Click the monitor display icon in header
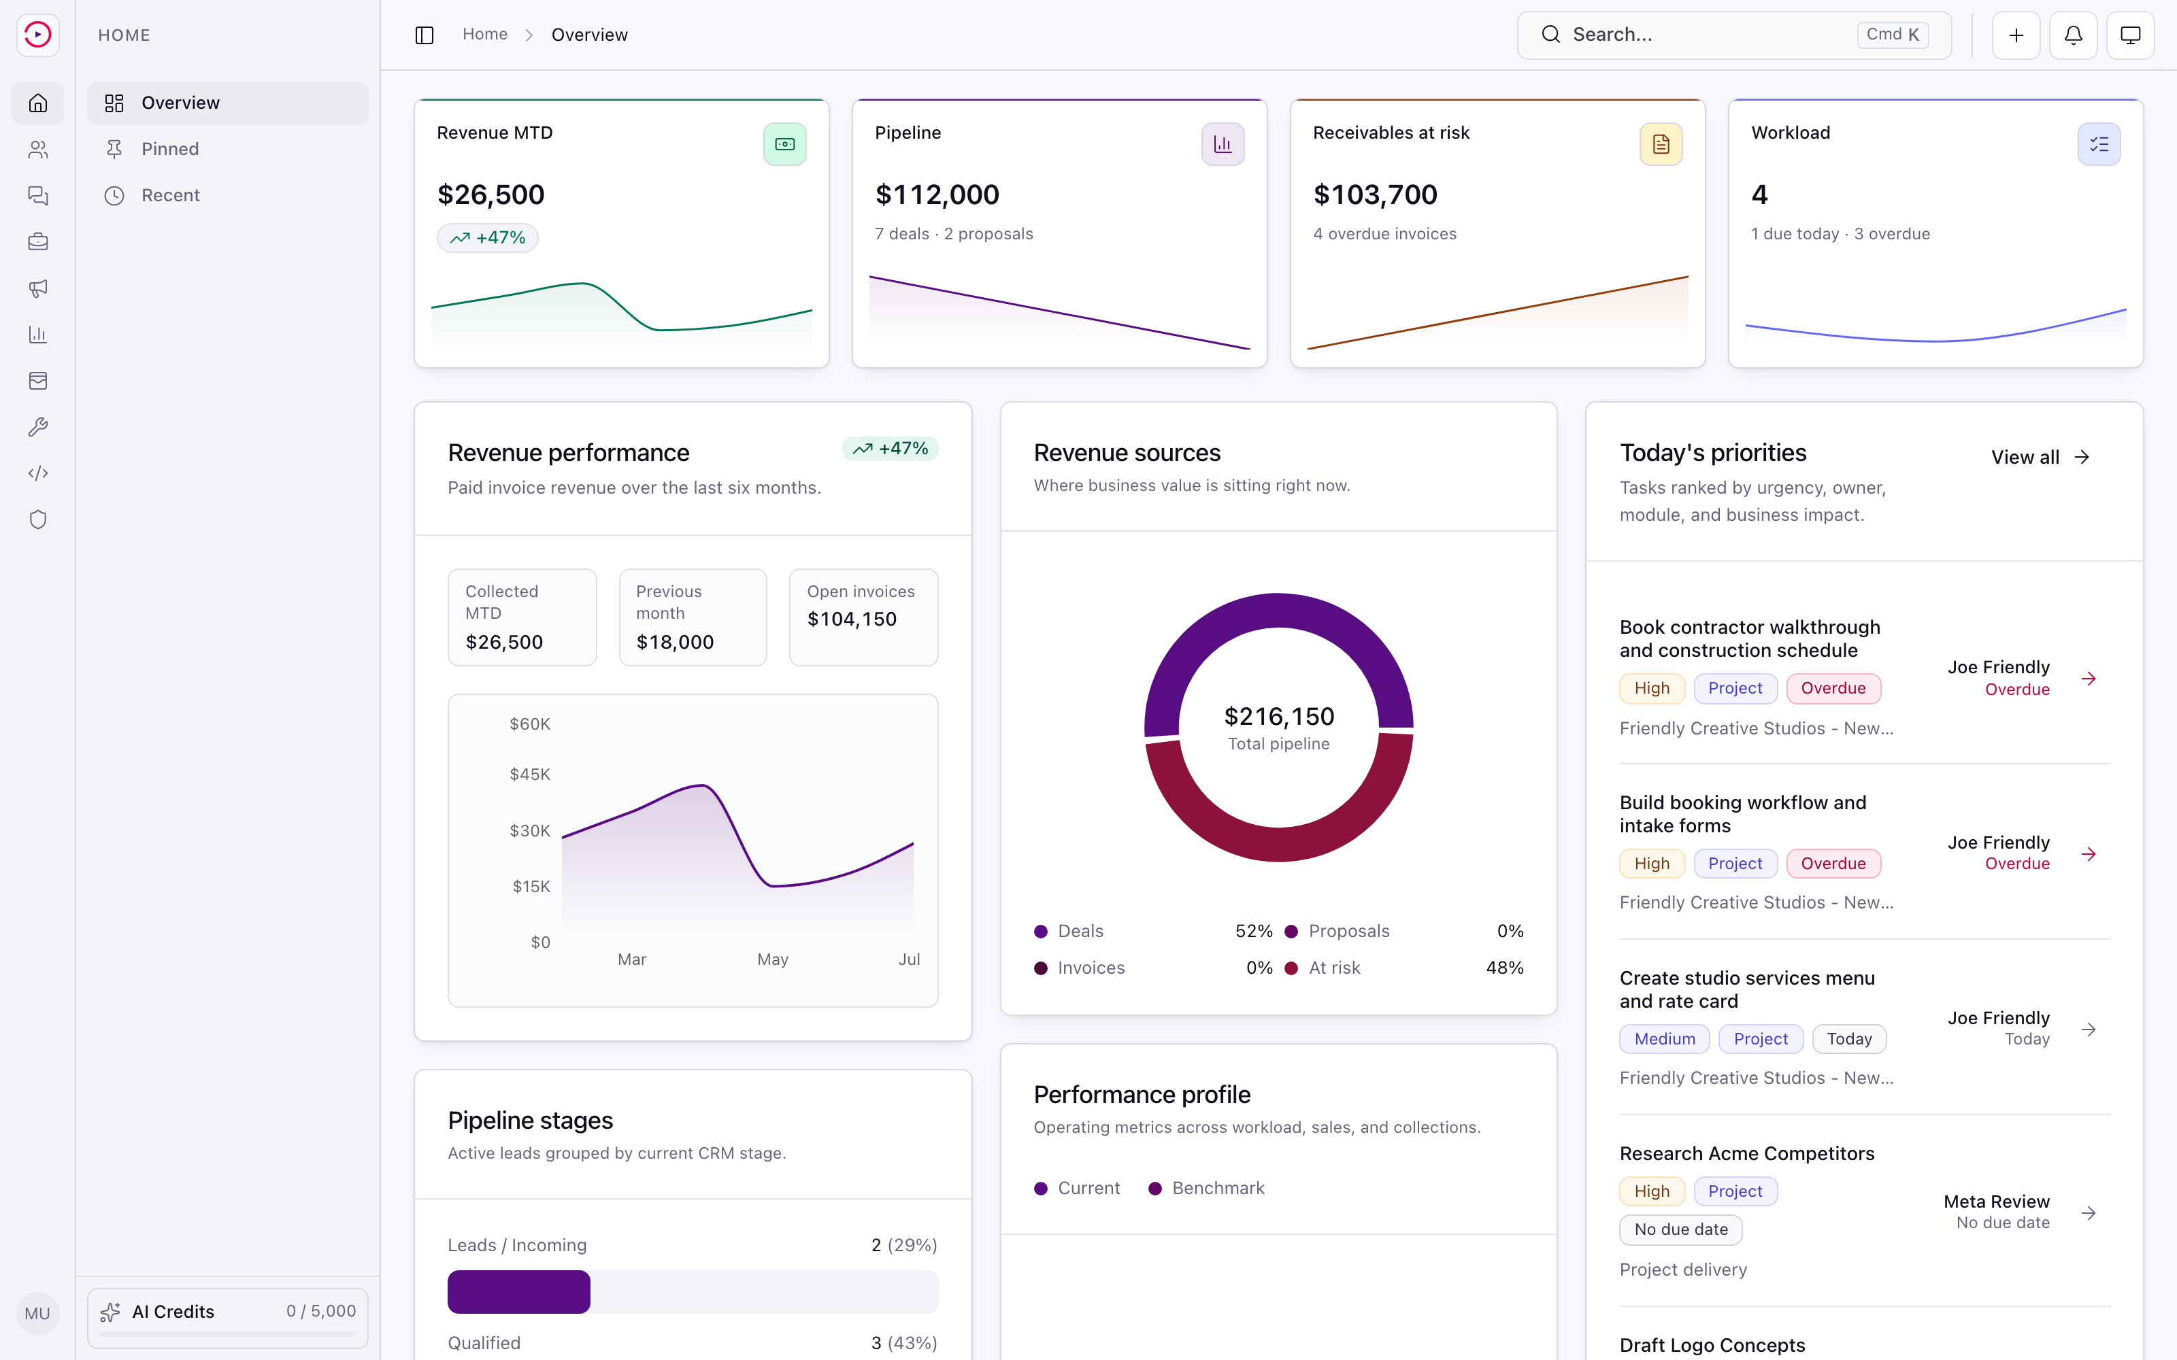Image resolution: width=2177 pixels, height=1360 pixels. [x=2130, y=35]
